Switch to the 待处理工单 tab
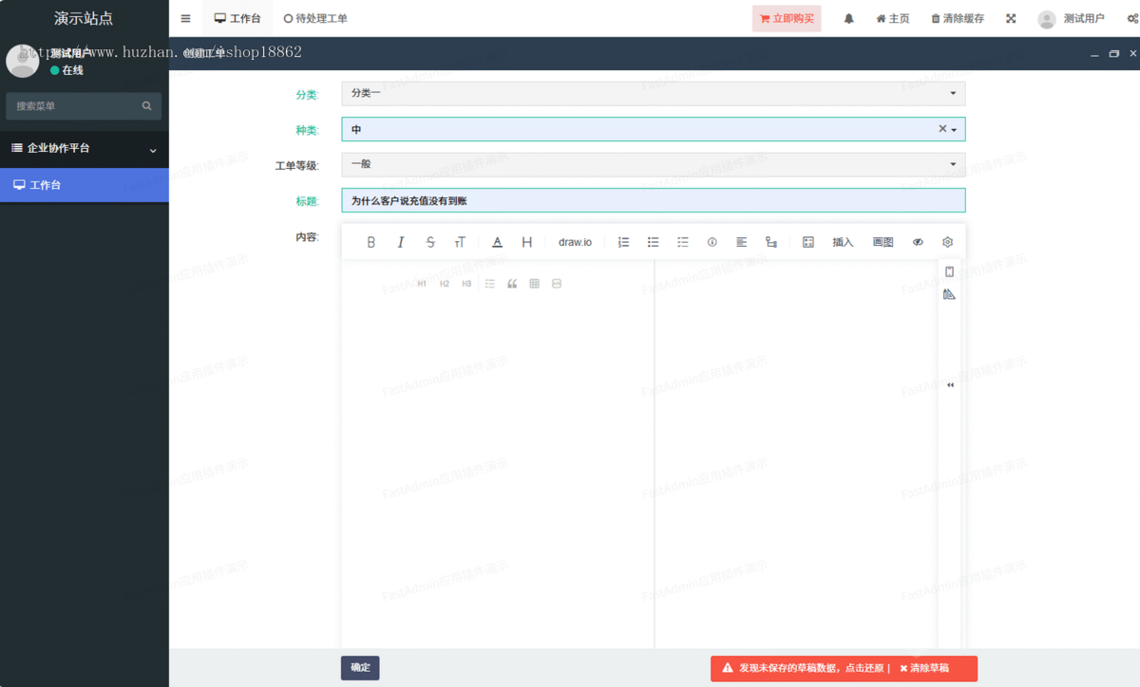The width and height of the screenshot is (1140, 687). 315,18
